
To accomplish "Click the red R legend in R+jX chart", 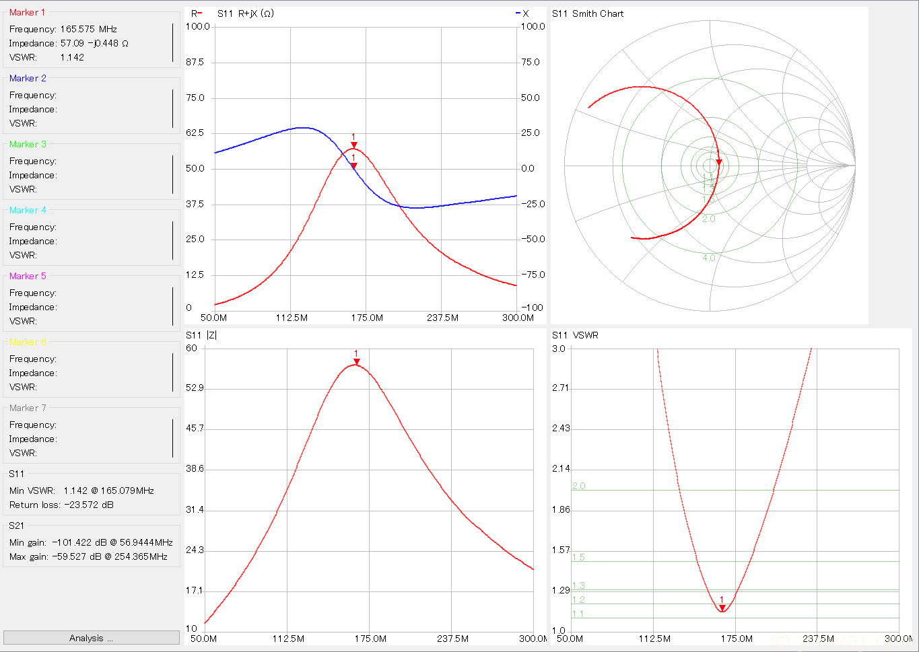I will [x=197, y=13].
